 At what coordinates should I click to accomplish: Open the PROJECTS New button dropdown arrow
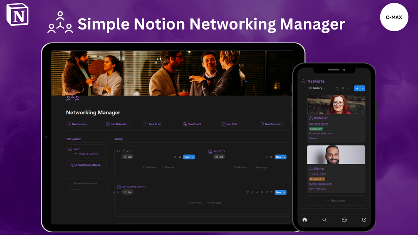(x=284, y=157)
